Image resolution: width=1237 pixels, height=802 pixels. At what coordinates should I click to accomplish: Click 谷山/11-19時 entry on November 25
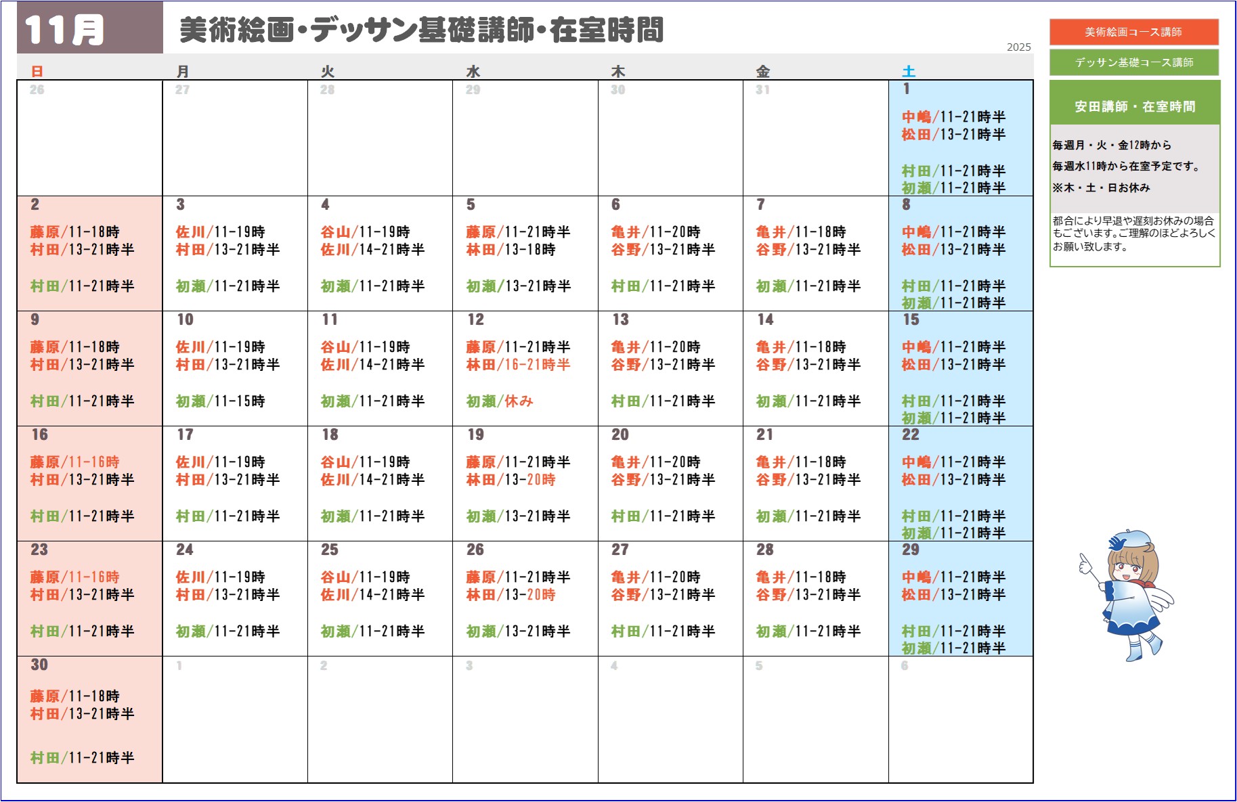click(x=365, y=577)
